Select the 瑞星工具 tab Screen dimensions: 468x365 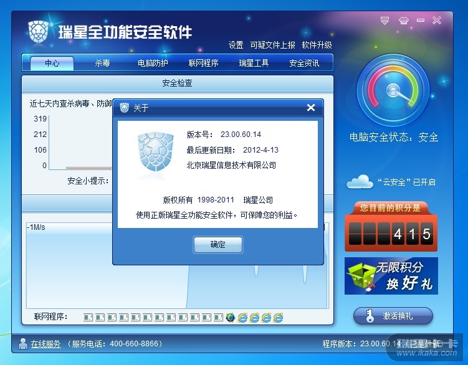tap(254, 63)
